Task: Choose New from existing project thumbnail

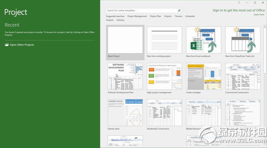Action: tap(164, 40)
